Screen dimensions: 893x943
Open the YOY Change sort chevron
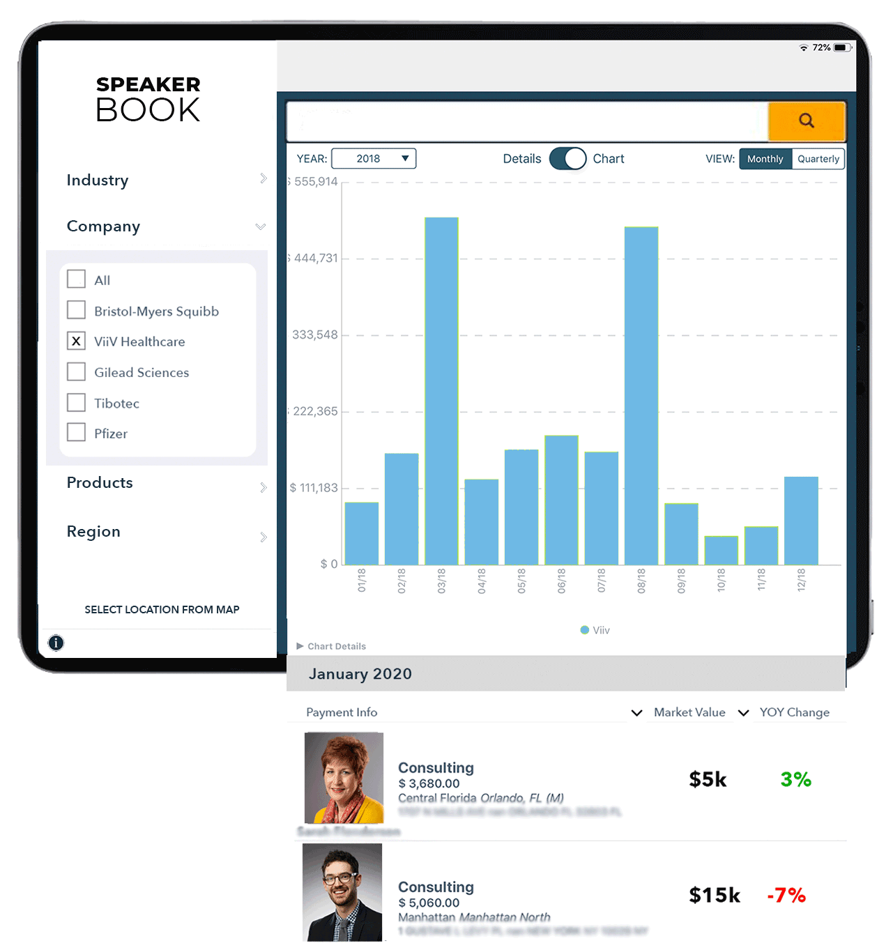[743, 712]
